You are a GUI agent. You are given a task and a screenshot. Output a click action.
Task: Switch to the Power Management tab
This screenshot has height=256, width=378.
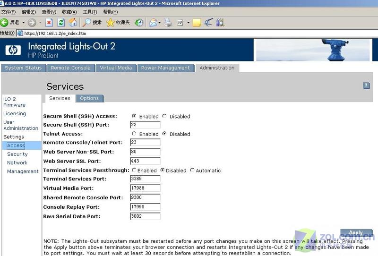coord(165,68)
